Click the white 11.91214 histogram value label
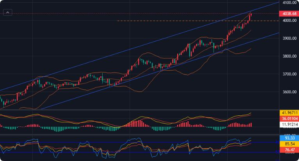299x161 pixels. (289, 124)
